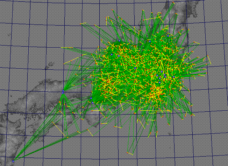Select the white horizontal segment at the far left
The width and height of the screenshot is (228, 166).
66,47
